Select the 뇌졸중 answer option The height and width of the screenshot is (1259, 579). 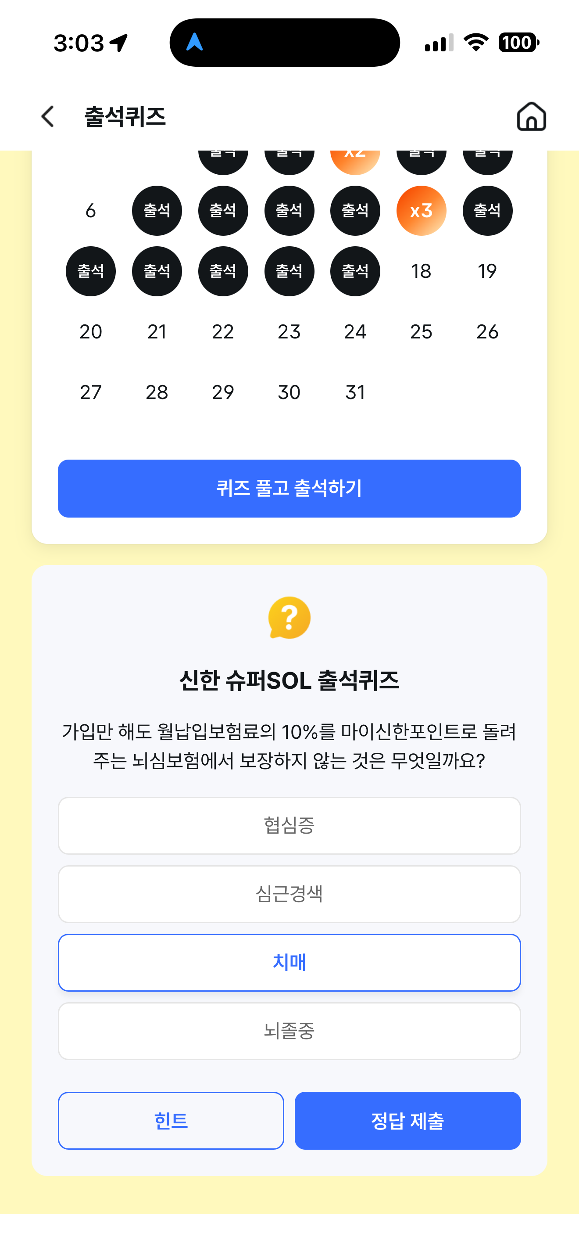pos(289,1031)
